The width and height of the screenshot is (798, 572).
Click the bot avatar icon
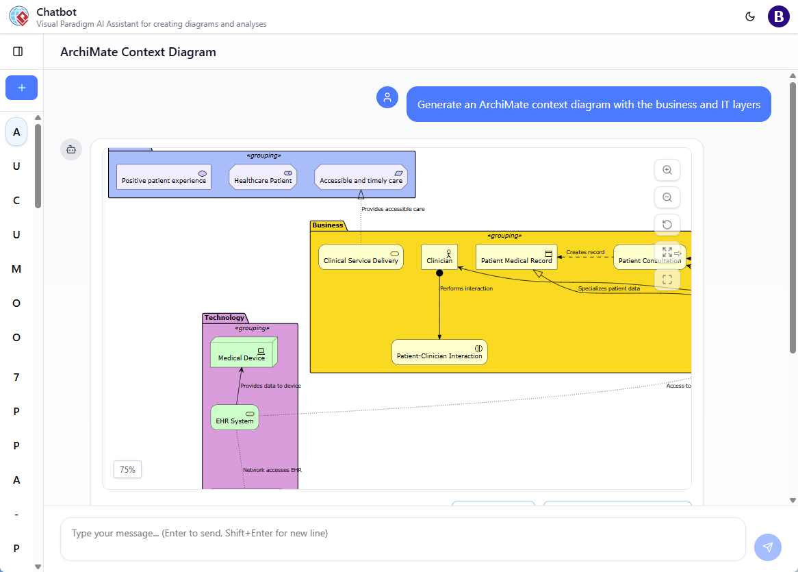(71, 149)
